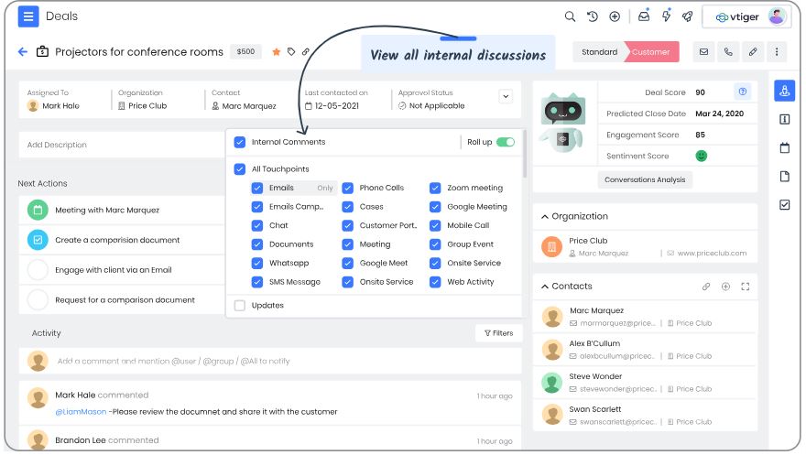The image size is (806, 455).
Task: Click the Last contacted date 12-05-2021
Action: (x=337, y=106)
